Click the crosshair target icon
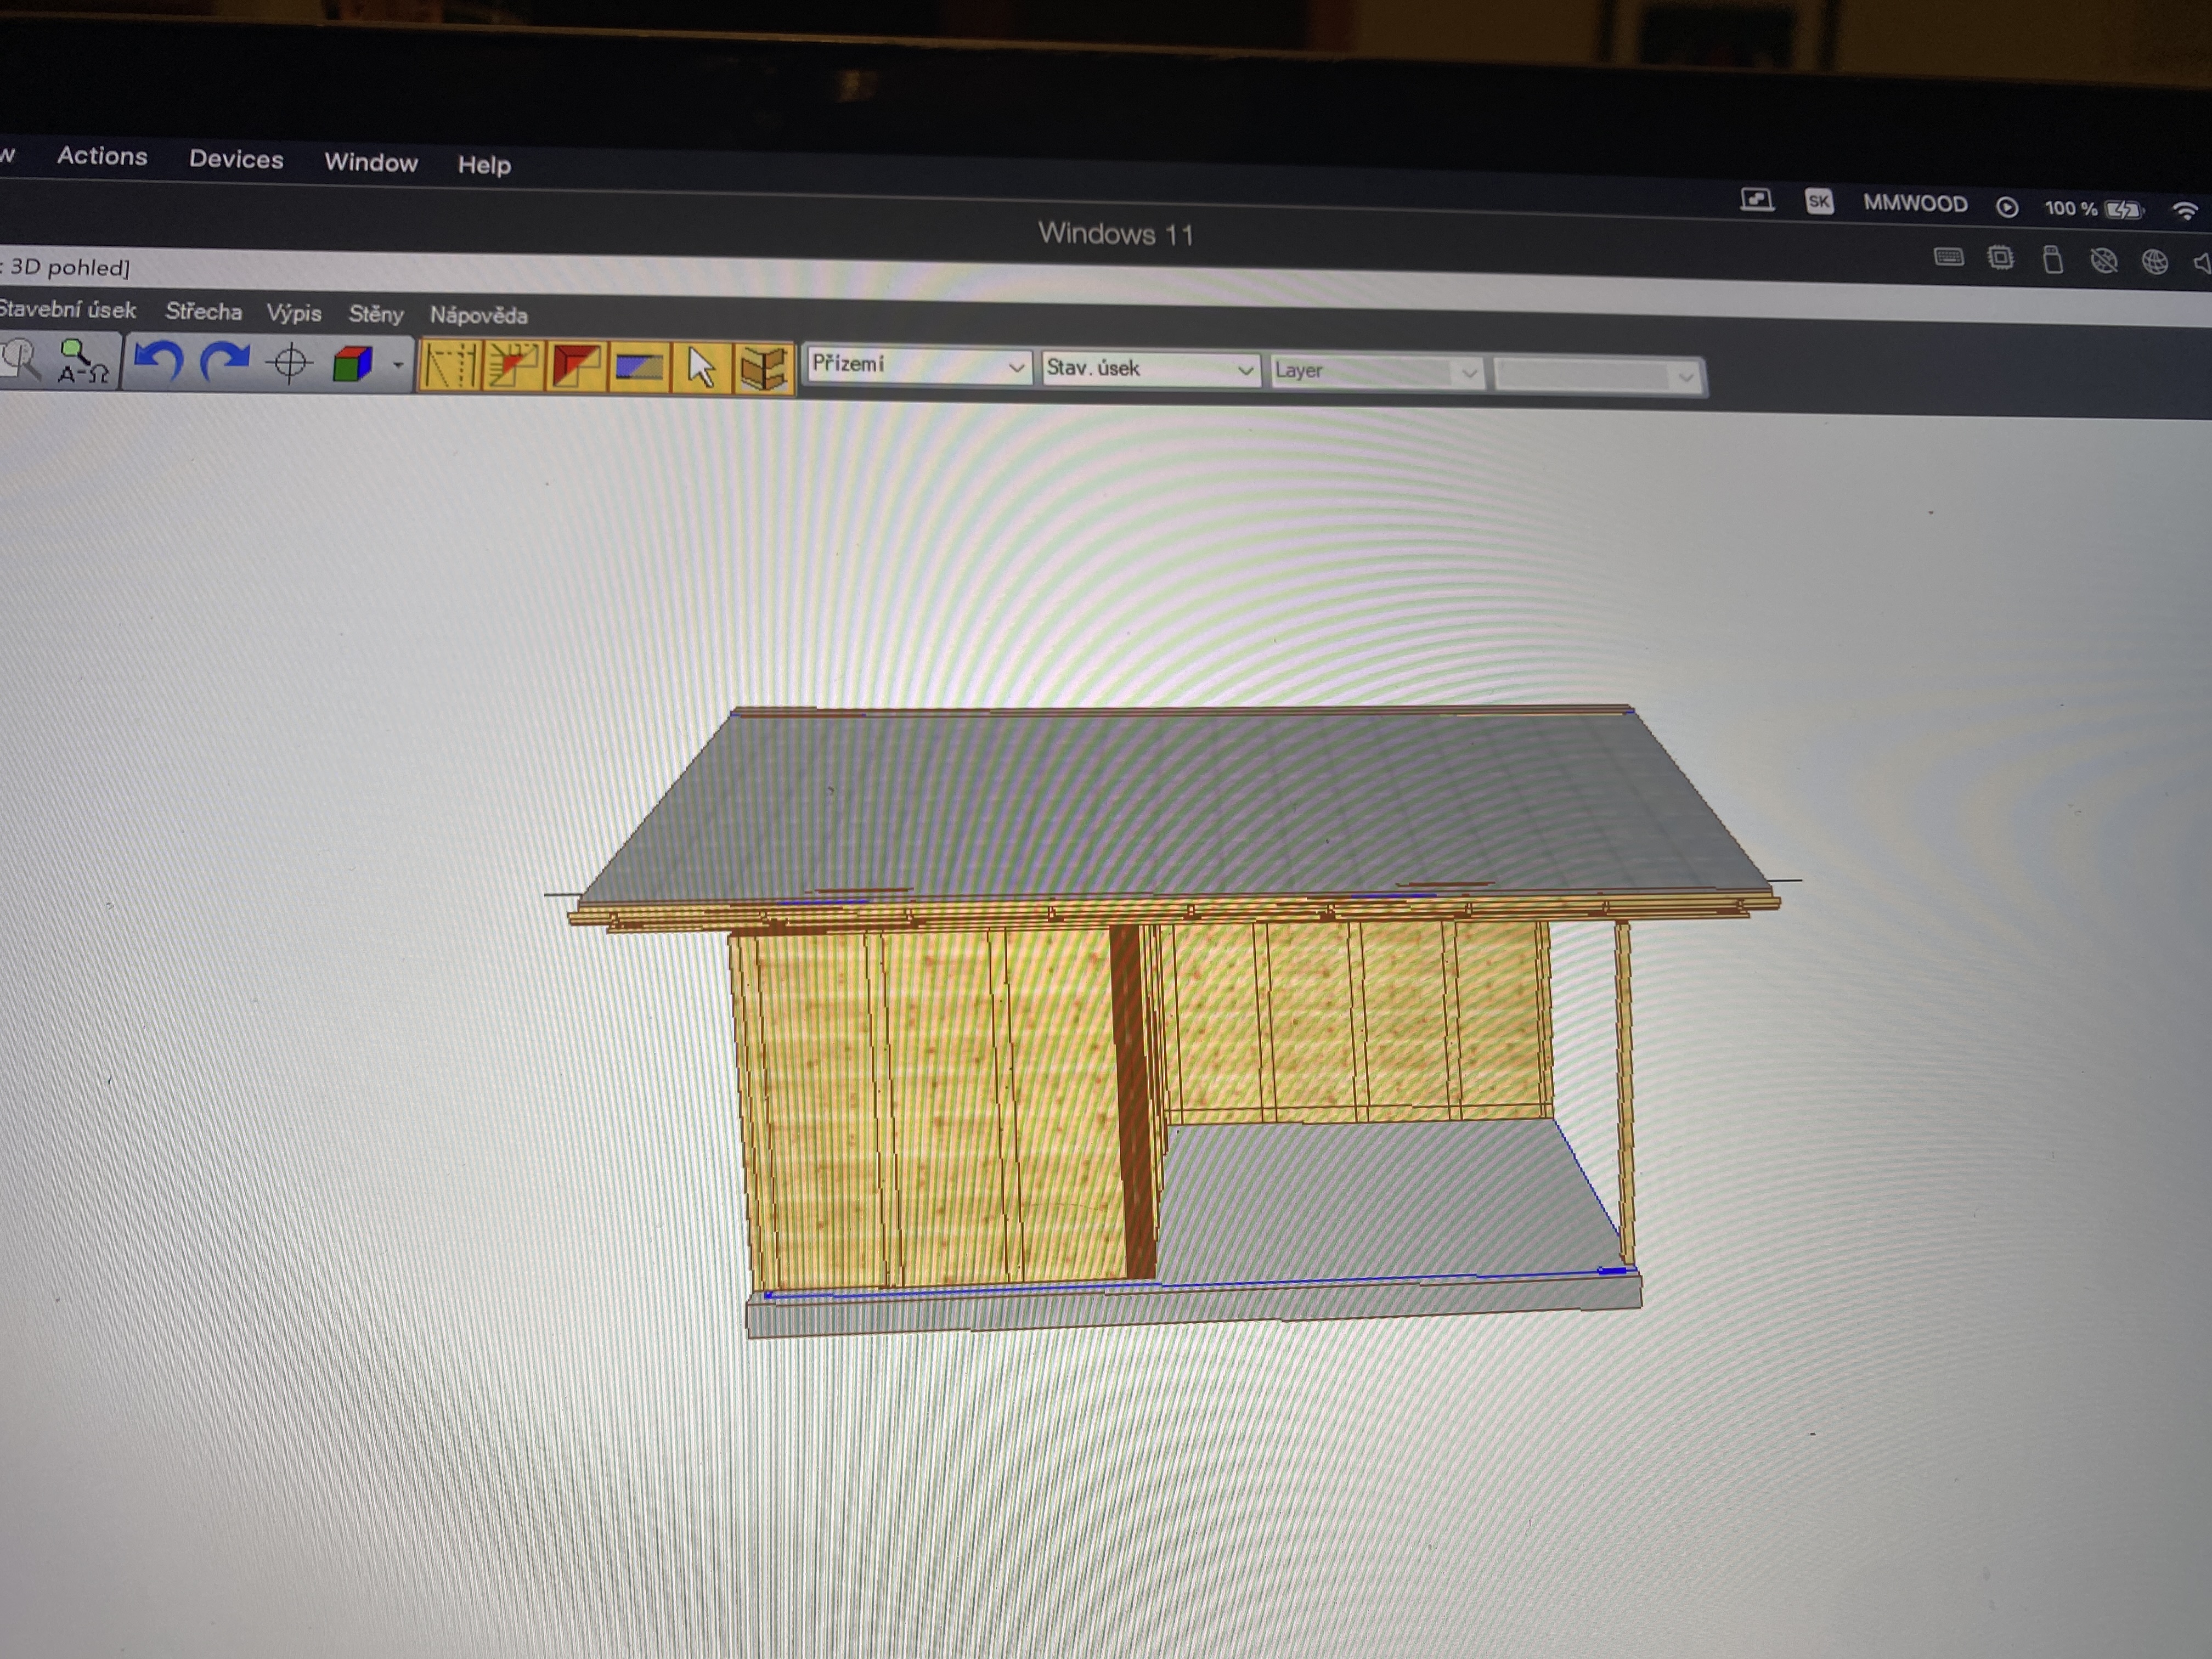 tap(290, 363)
